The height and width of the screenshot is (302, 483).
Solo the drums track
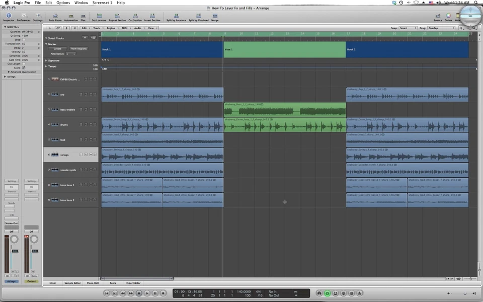pyautogui.click(x=95, y=124)
